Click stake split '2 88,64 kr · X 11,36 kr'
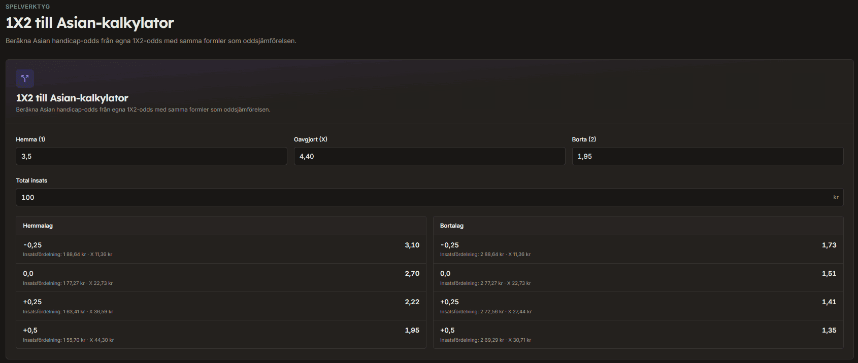The height and width of the screenshot is (363, 858). (x=505, y=255)
